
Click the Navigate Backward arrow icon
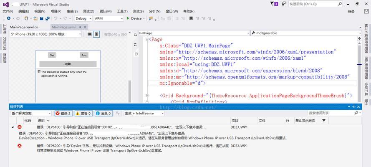coord(9,18)
